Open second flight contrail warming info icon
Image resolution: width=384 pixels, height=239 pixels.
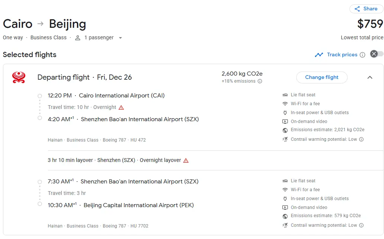click(x=361, y=225)
